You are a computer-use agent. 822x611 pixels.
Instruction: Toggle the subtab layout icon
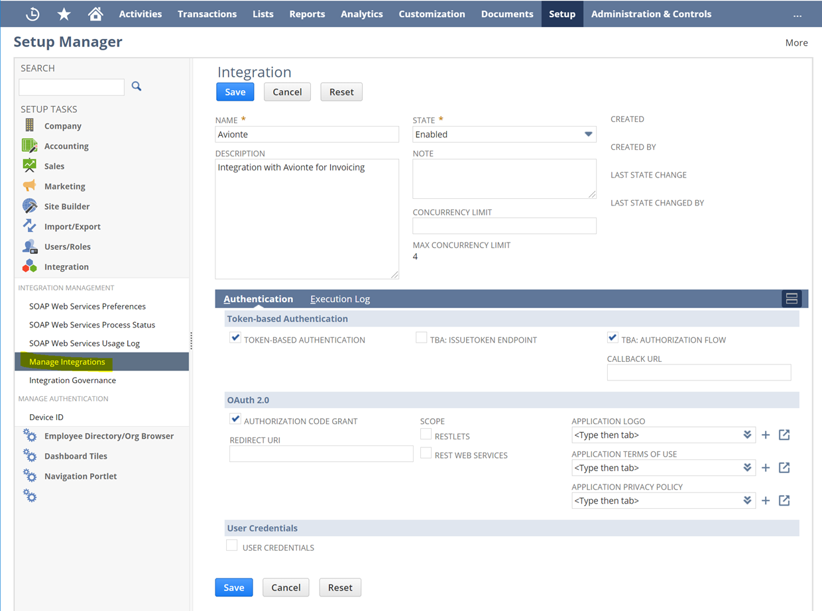792,299
